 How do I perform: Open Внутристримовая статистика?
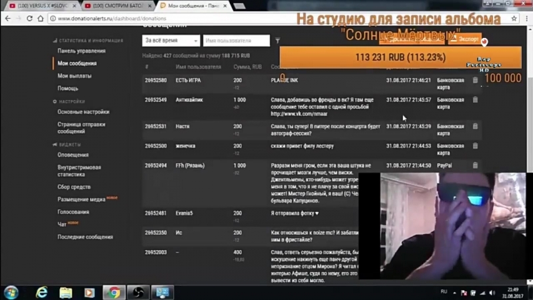[x=79, y=171]
